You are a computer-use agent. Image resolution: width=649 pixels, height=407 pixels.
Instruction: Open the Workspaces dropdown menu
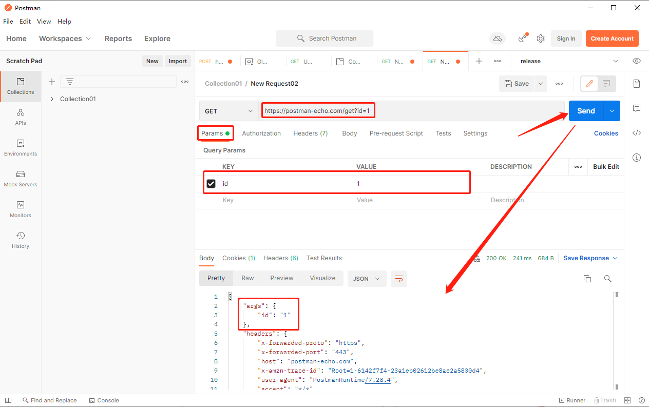coord(65,38)
